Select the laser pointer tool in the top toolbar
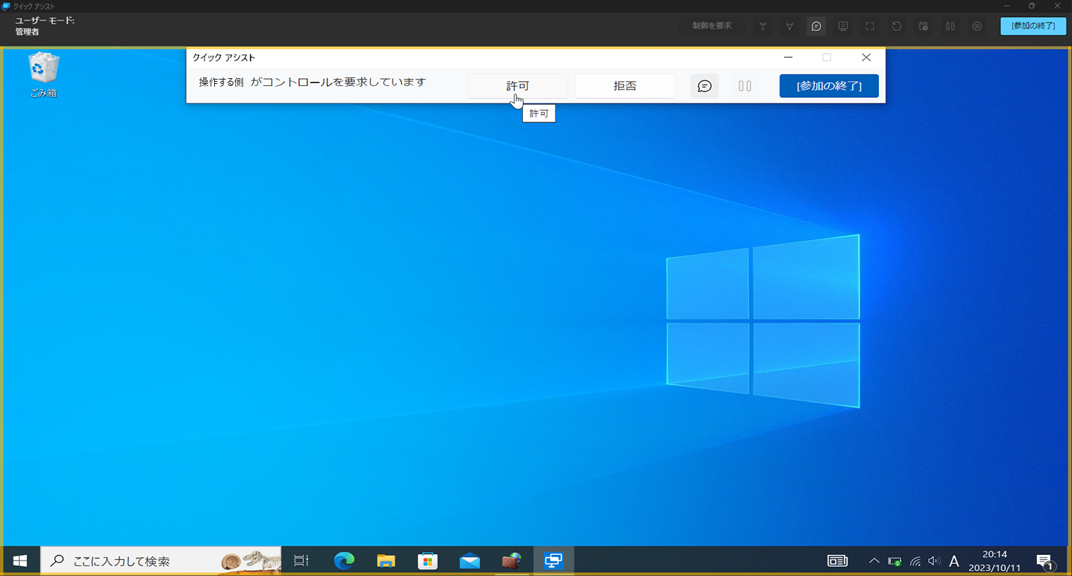The image size is (1072, 576). pyautogui.click(x=763, y=26)
